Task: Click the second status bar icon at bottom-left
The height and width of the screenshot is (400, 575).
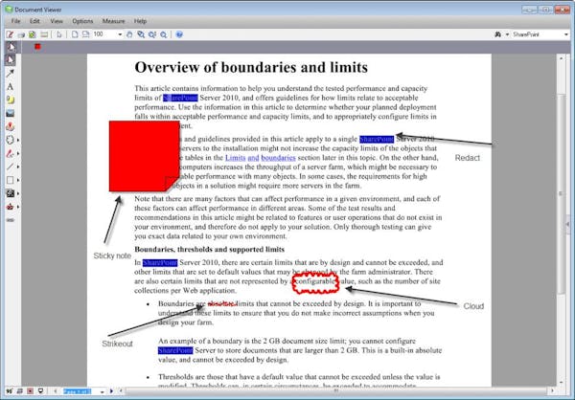Action: (20, 391)
